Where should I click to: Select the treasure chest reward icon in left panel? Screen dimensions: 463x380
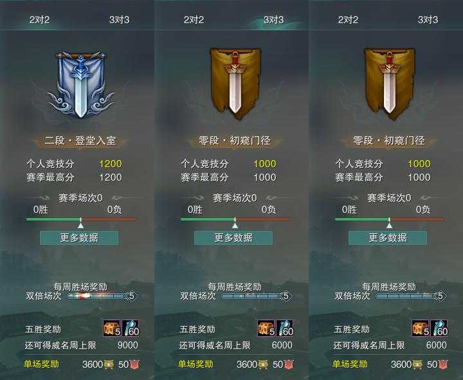(x=112, y=328)
